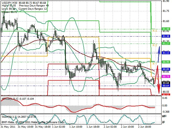This screenshot has height=129, width=172.
Task: Select the 80.89 blue level label
Action: 166,69
